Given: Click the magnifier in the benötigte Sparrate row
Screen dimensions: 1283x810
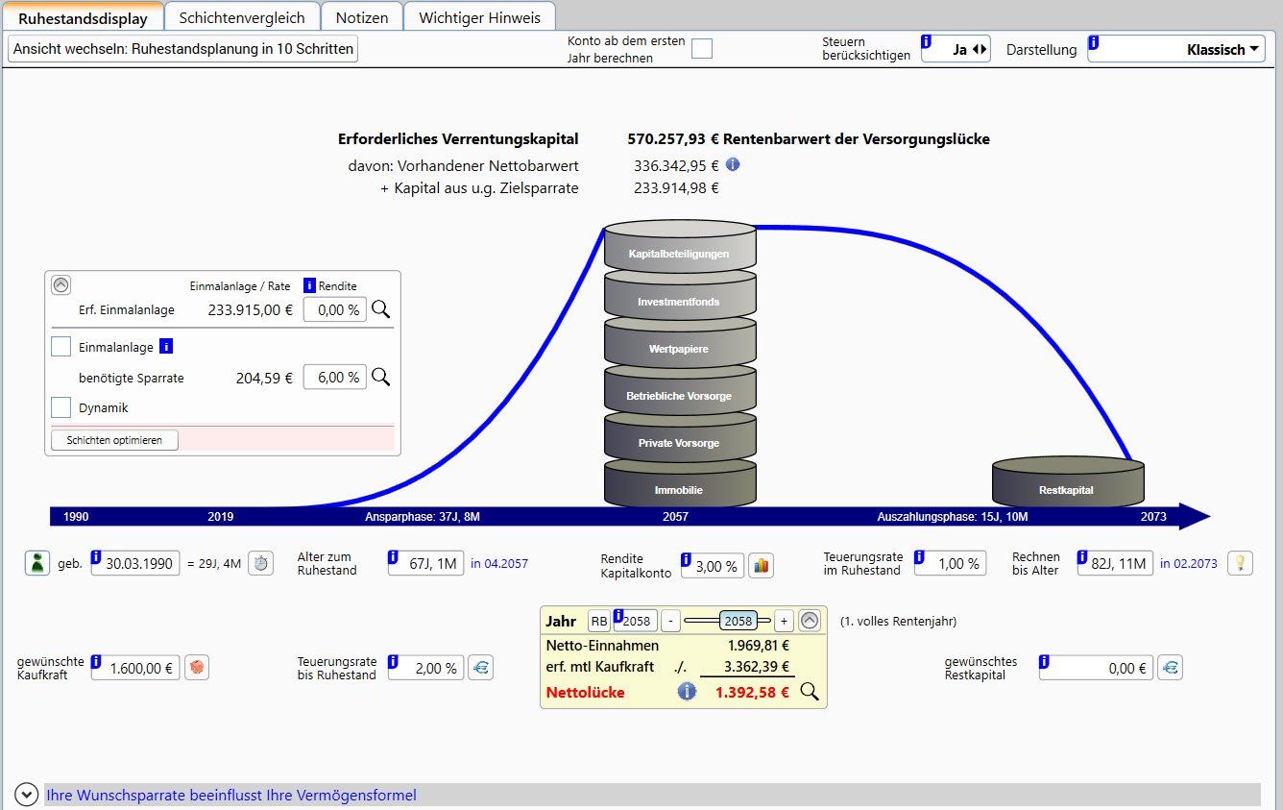Looking at the screenshot, I should (x=381, y=377).
